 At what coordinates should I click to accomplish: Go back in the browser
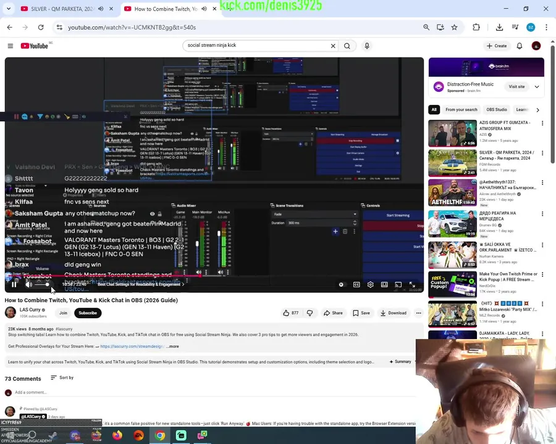(x=9, y=27)
